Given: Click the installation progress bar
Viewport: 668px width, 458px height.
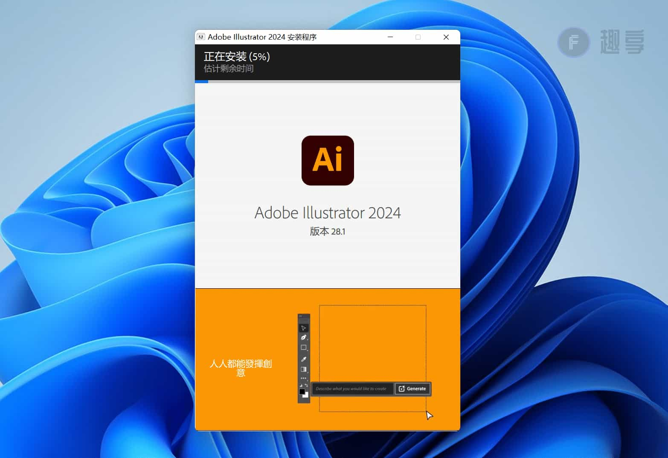Looking at the screenshot, I should [x=328, y=81].
